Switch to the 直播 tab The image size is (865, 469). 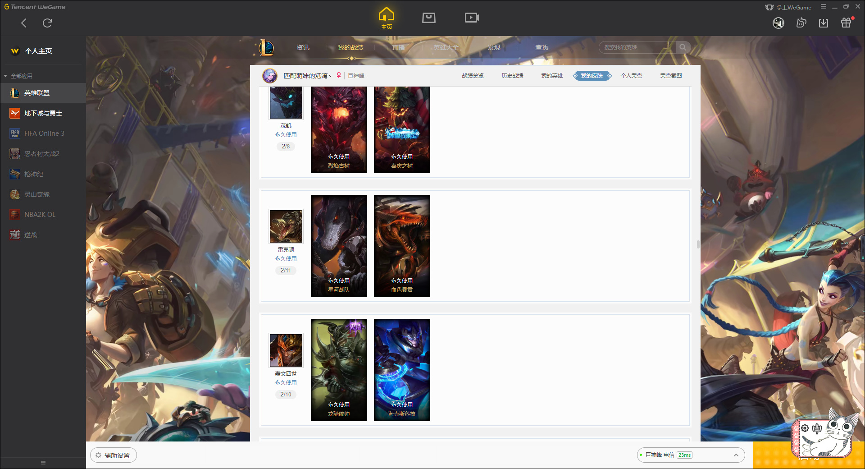pyautogui.click(x=398, y=47)
